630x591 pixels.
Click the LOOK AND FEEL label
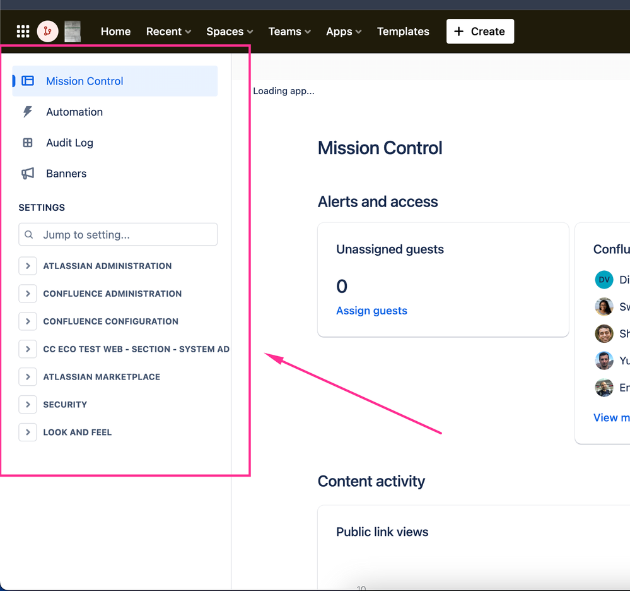pyautogui.click(x=78, y=433)
